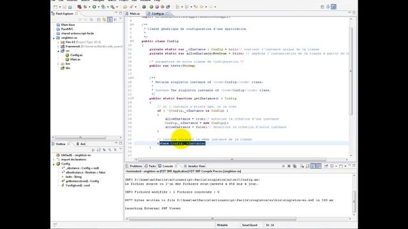
Task: Open dropdown arrow next to green Run icon
Action: [99, 7]
